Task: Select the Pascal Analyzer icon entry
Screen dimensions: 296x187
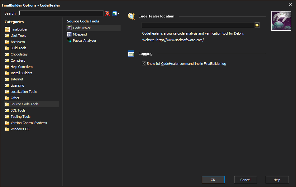Action: point(69,41)
